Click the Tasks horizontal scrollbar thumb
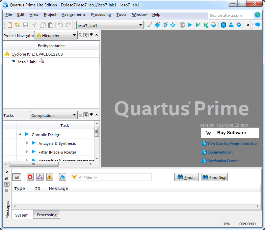 tap(34, 164)
